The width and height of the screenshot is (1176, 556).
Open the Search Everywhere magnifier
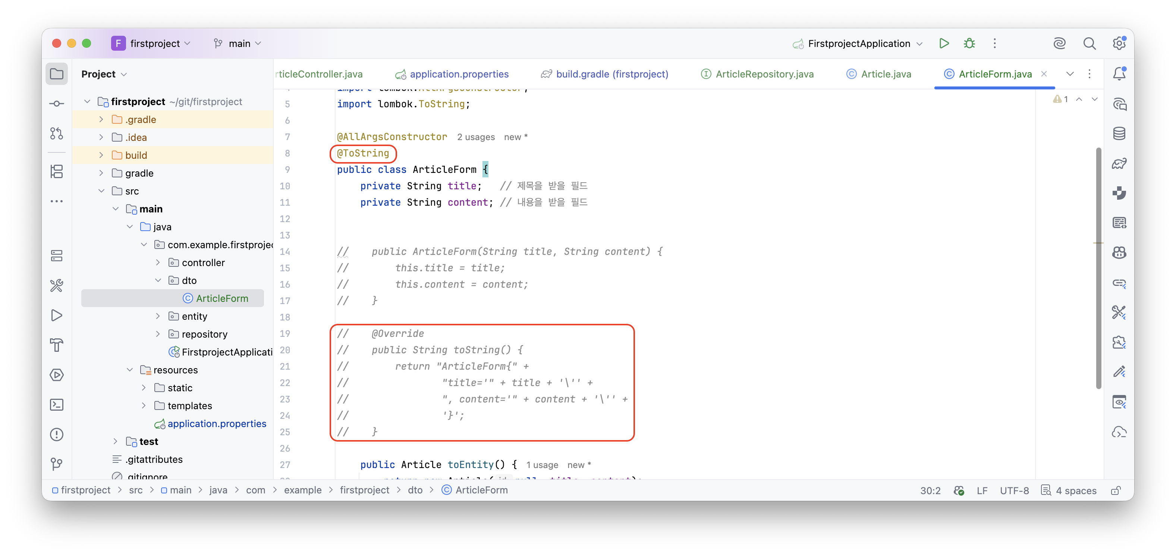tap(1089, 43)
